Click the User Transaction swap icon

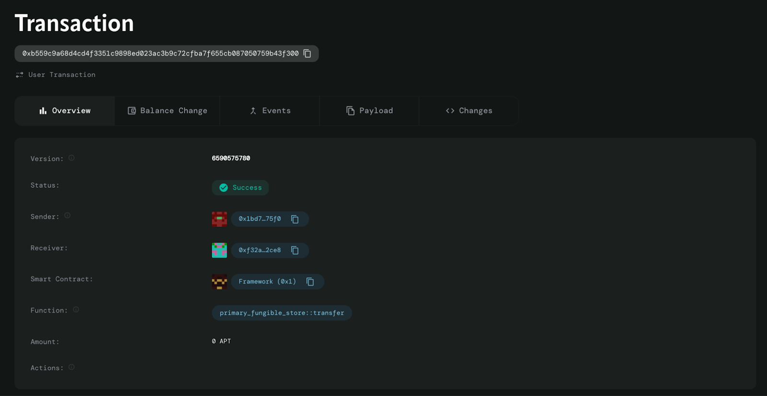(19, 75)
